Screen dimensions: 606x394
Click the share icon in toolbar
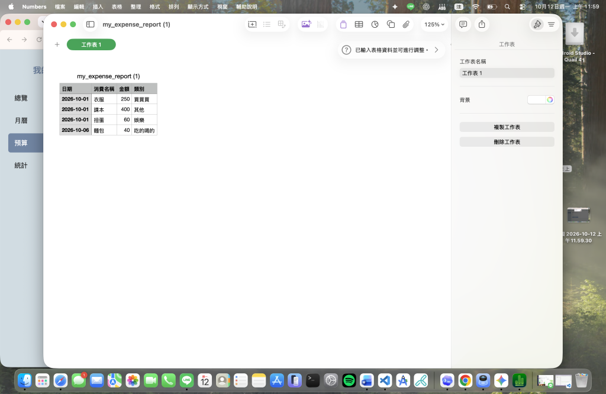tap(482, 24)
